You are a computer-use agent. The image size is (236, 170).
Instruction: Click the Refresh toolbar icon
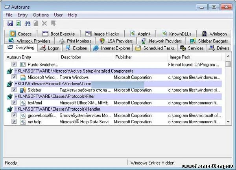[18, 24]
